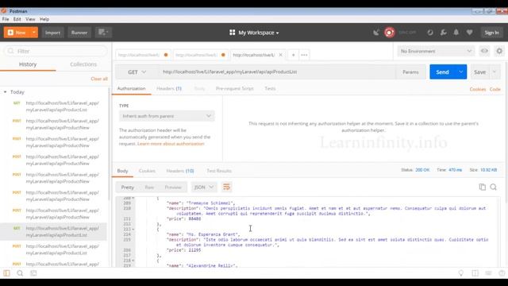Select the Tests tab
Viewport: 508px width, 286px height.
click(x=270, y=88)
